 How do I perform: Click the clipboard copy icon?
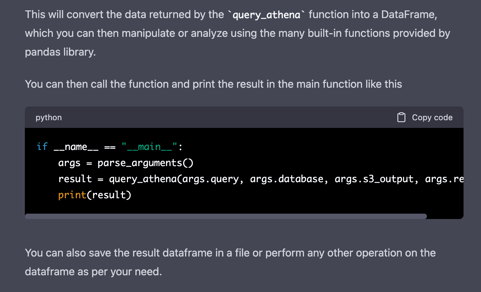[401, 118]
